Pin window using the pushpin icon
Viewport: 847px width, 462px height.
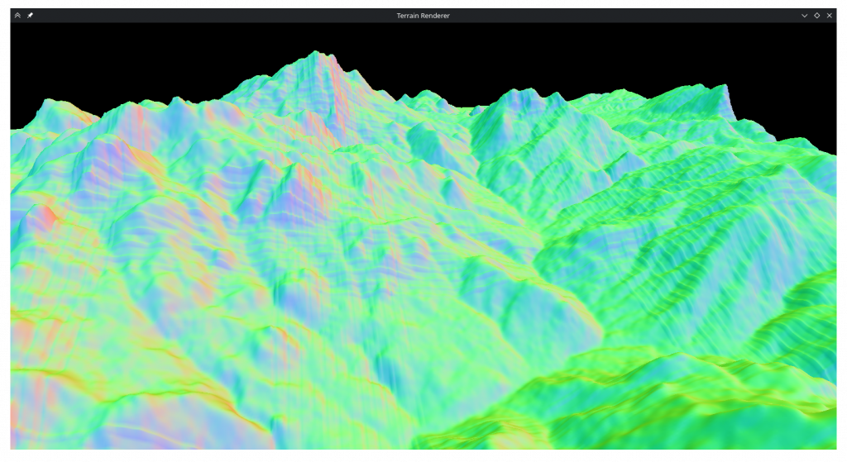coord(30,16)
